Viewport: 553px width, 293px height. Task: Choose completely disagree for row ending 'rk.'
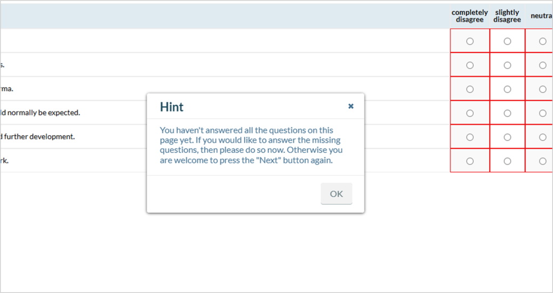click(470, 161)
